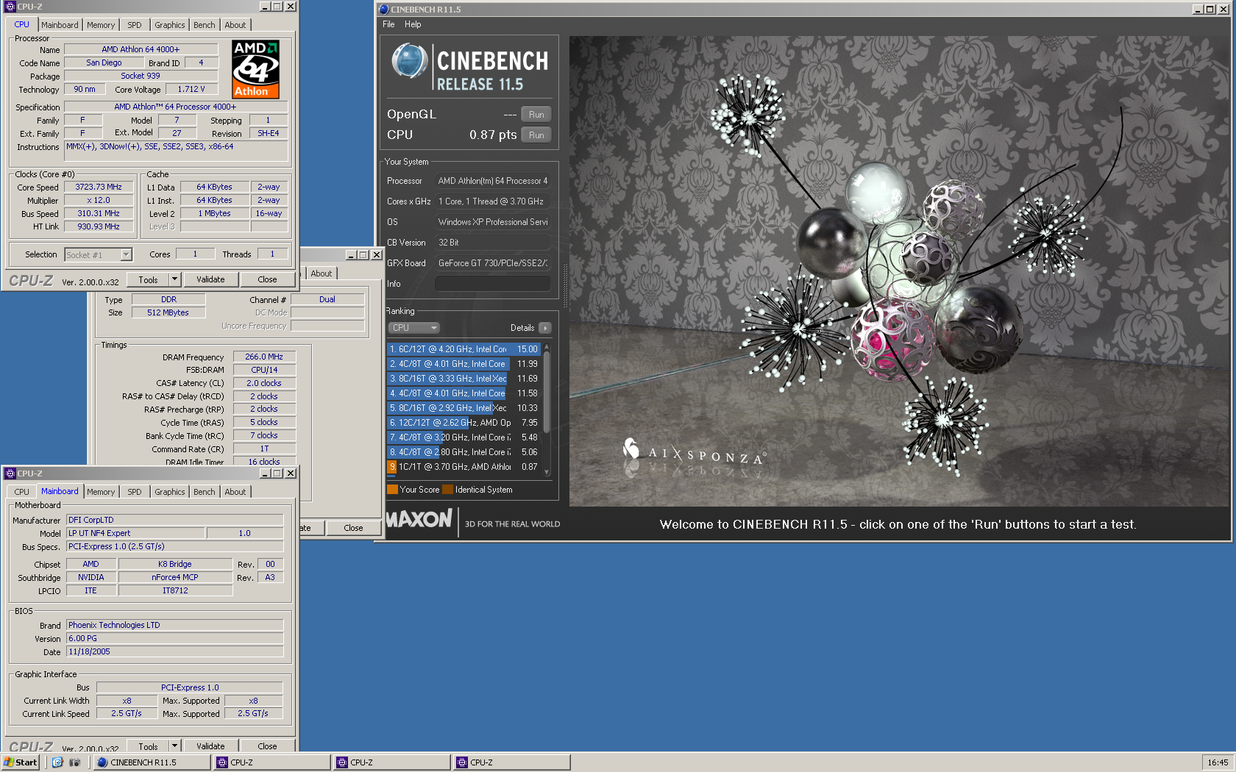Click the media quick launch icon beside Internet Explorer
The height and width of the screenshot is (772, 1236).
tap(74, 762)
